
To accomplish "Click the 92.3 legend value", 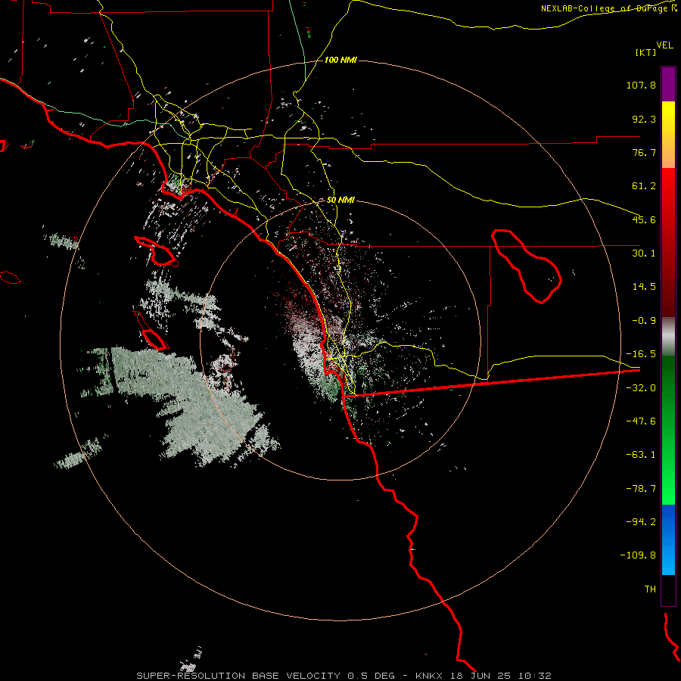I will [x=644, y=119].
